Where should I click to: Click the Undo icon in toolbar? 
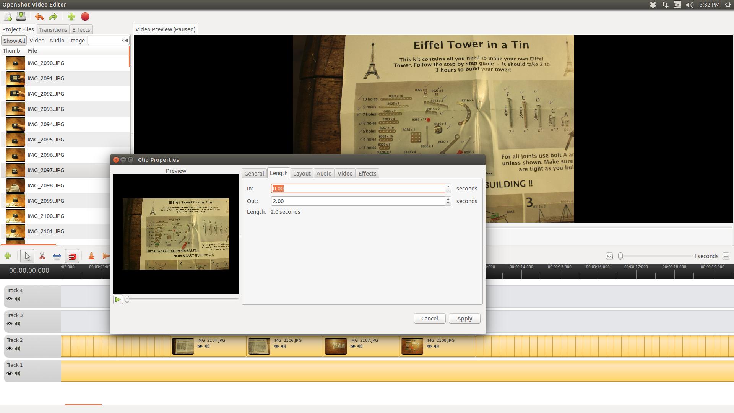tap(39, 17)
